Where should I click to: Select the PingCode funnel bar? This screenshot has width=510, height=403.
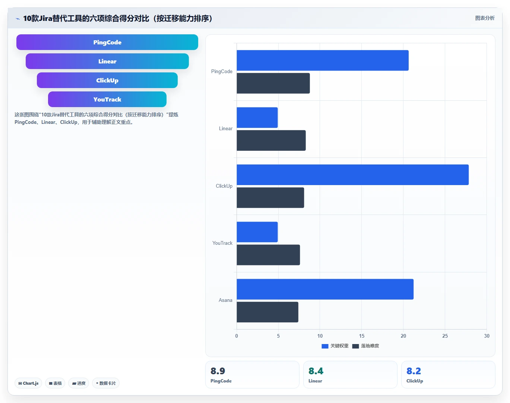[x=107, y=42]
